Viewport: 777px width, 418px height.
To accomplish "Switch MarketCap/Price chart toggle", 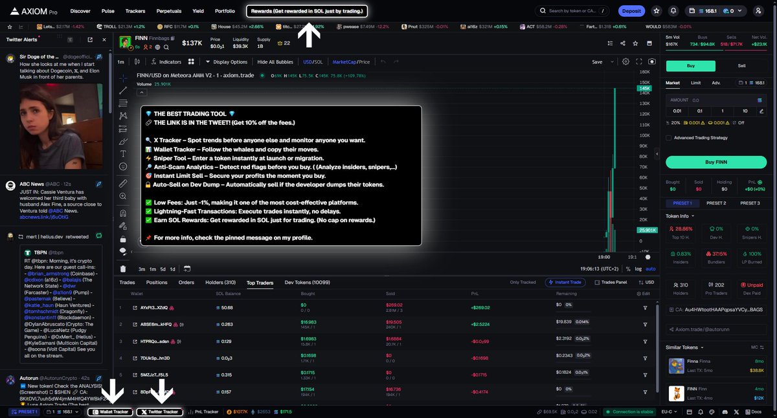I will tap(351, 61).
